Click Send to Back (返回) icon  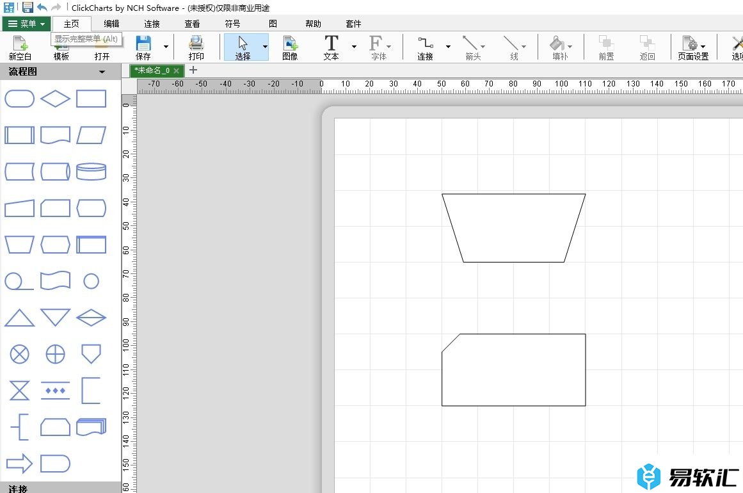point(647,47)
